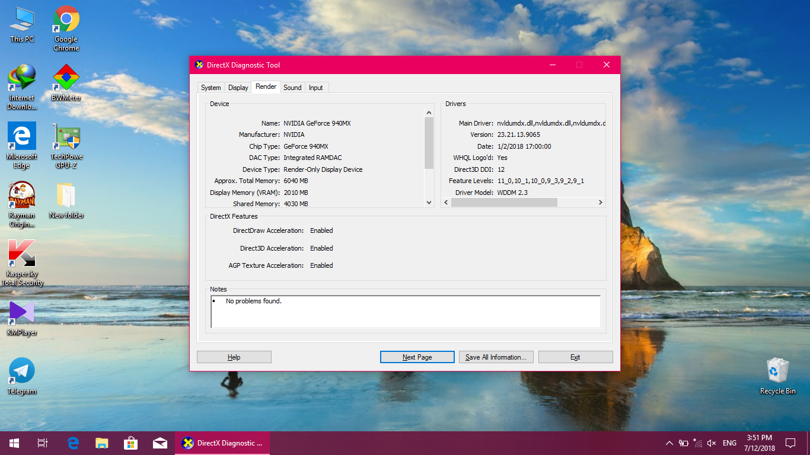Launch Google Chrome desktop shortcut
Image resolution: width=810 pixels, height=455 pixels.
66,28
